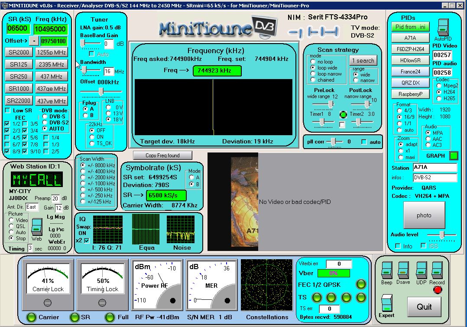Click the Noise graph display
The width and height of the screenshot is (467, 327).
click(x=181, y=229)
